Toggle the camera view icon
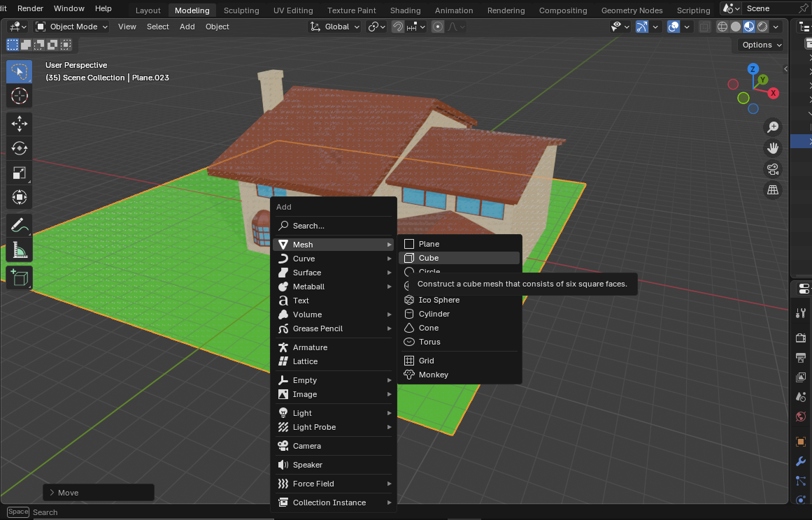812x520 pixels. coord(773,169)
